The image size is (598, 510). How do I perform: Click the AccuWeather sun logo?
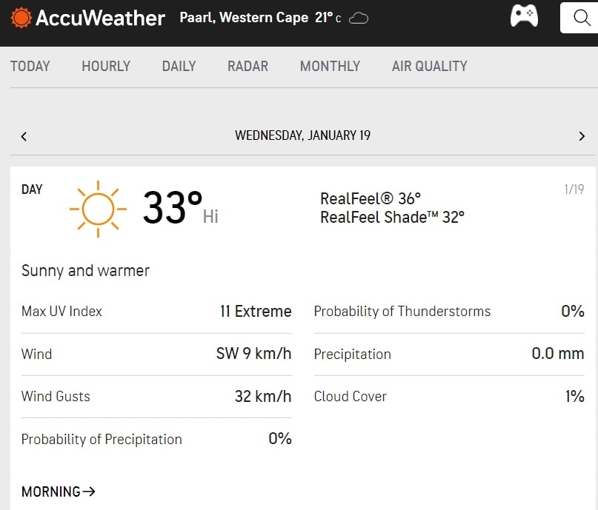click(21, 17)
